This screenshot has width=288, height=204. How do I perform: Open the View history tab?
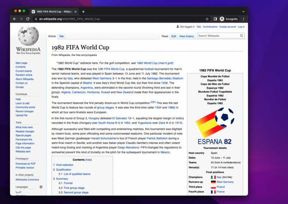tap(186, 36)
